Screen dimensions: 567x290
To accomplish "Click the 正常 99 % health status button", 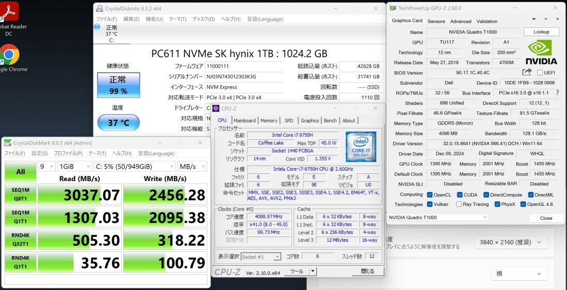I will point(118,85).
